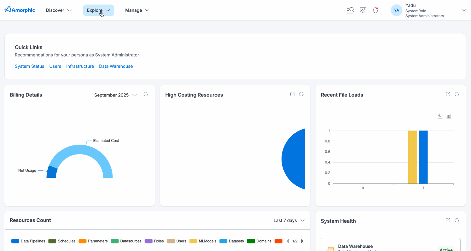Refresh the System Health widget

click(x=456, y=220)
